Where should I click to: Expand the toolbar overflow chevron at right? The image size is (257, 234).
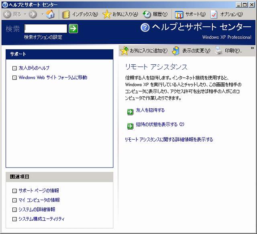click(x=252, y=48)
